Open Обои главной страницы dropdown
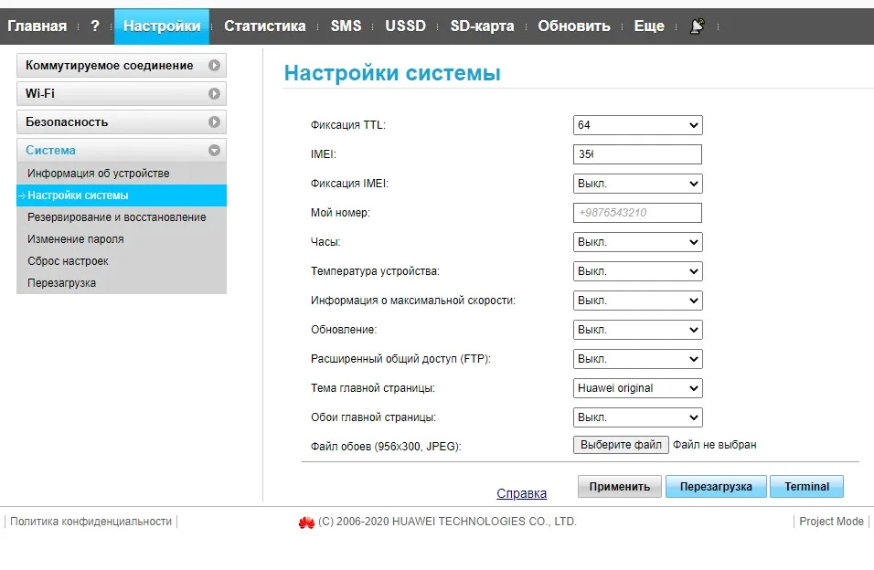This screenshot has height=570, width=874. click(x=637, y=417)
